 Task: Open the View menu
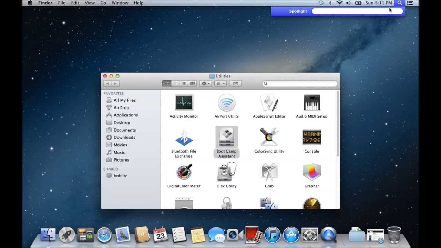point(90,3)
